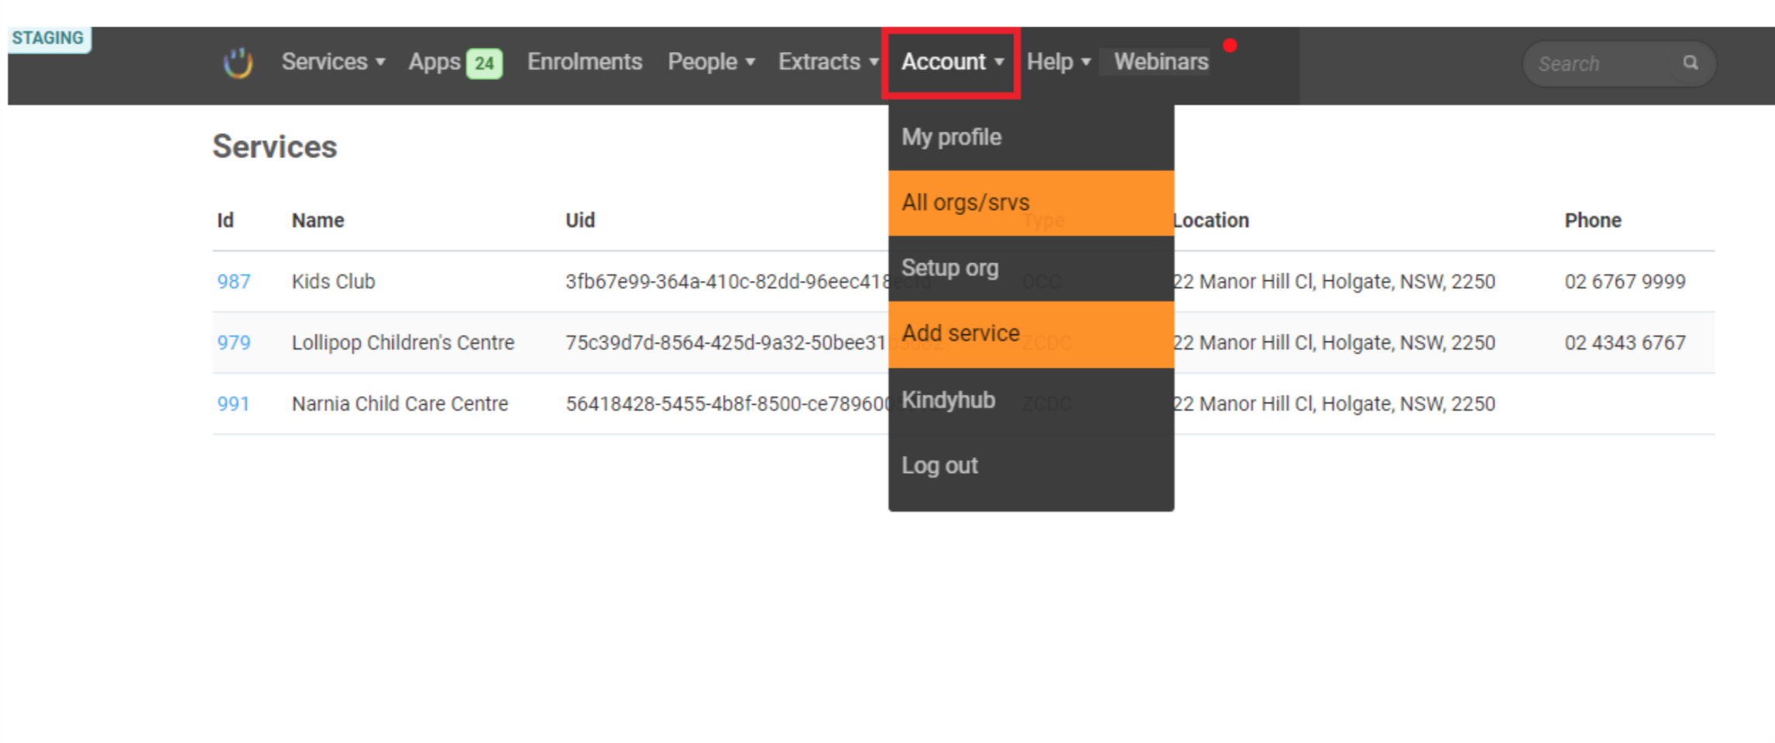Expand the People dropdown menu
The image size is (1775, 743).
pos(711,62)
